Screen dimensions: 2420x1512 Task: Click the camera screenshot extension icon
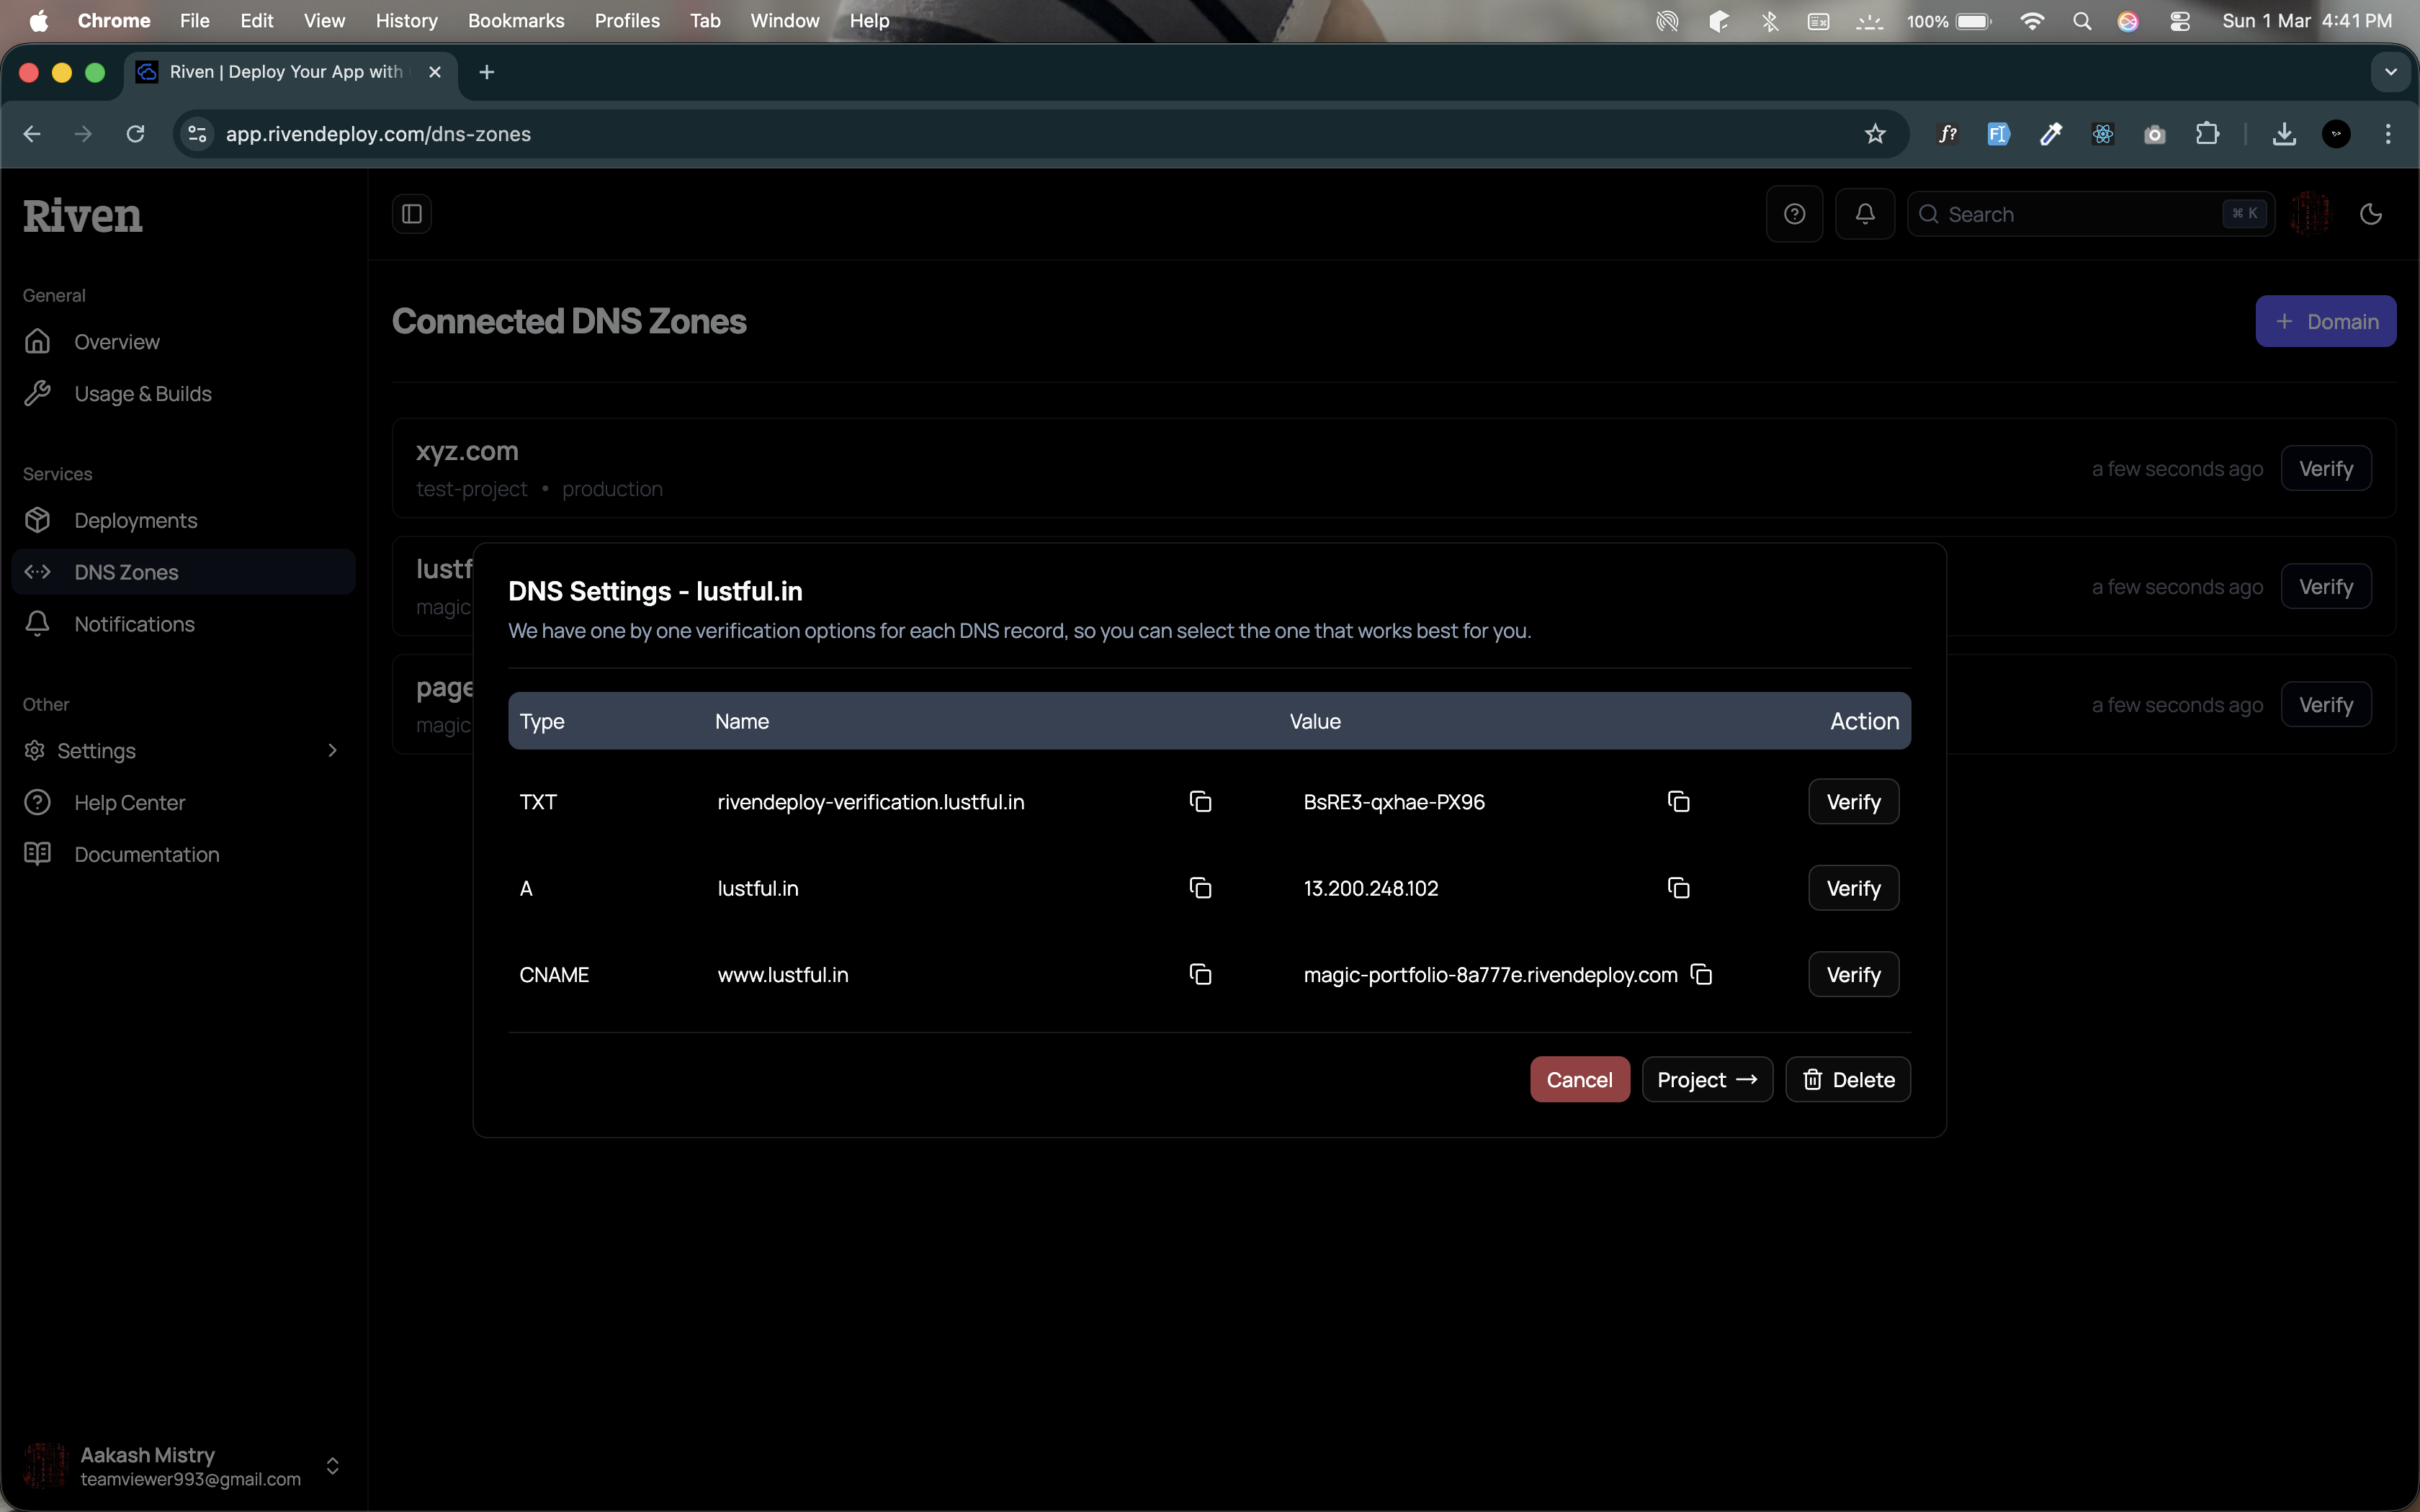[x=2155, y=134]
